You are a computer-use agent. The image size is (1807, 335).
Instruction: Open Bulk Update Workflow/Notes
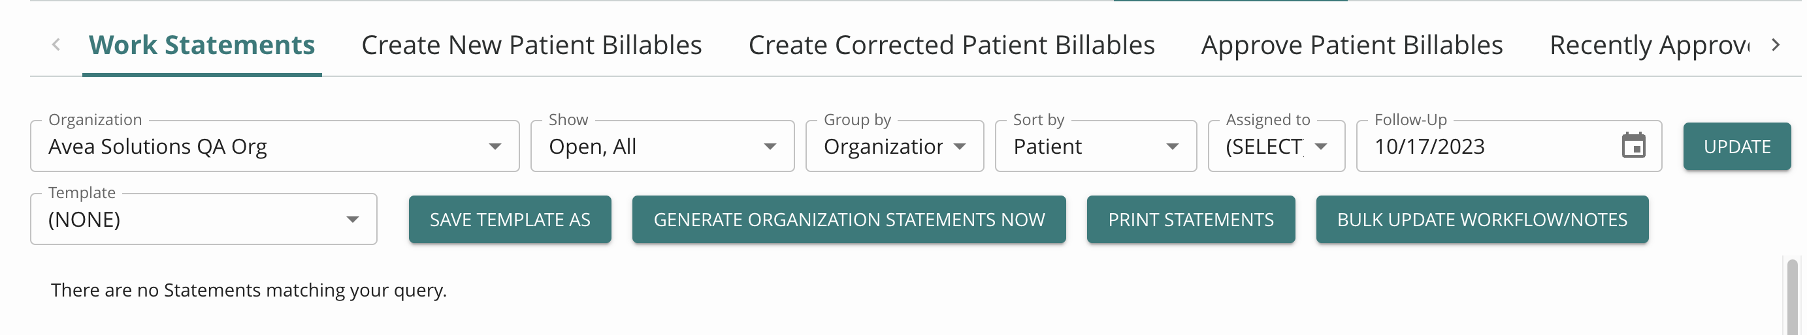pos(1481,220)
